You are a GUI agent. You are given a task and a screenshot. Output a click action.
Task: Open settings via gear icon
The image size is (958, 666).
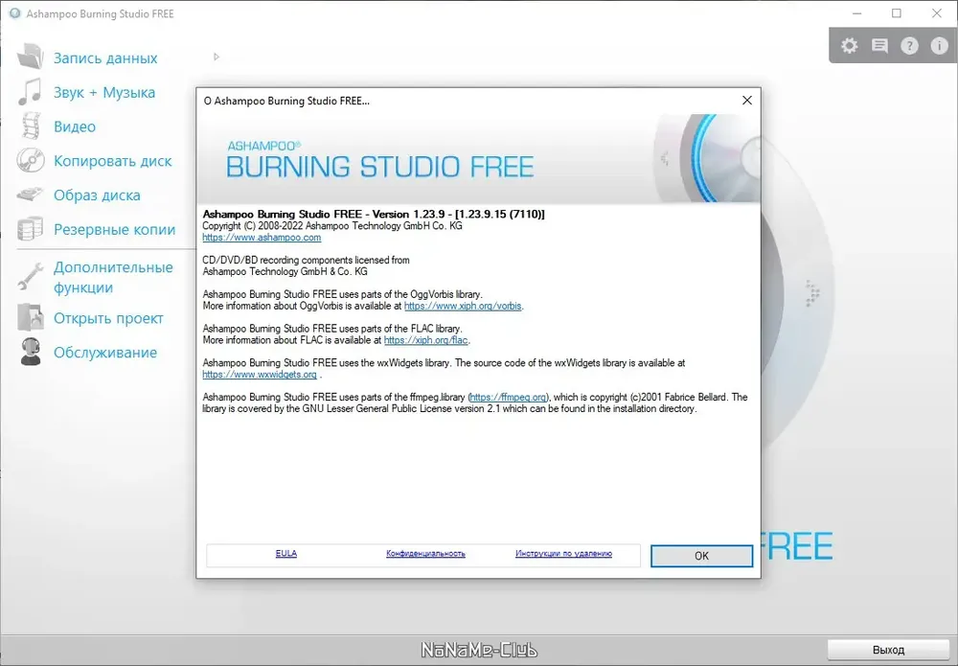849,46
